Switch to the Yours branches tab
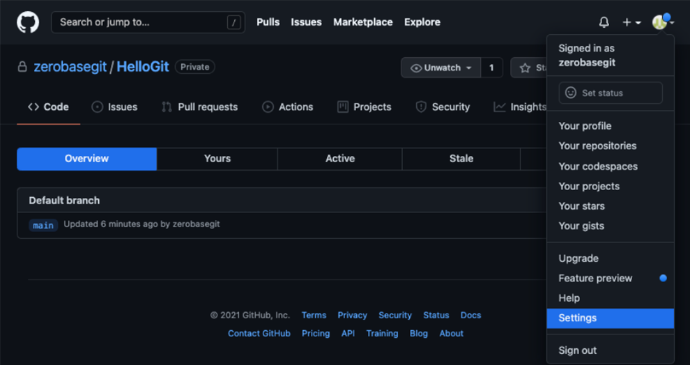 [217, 159]
